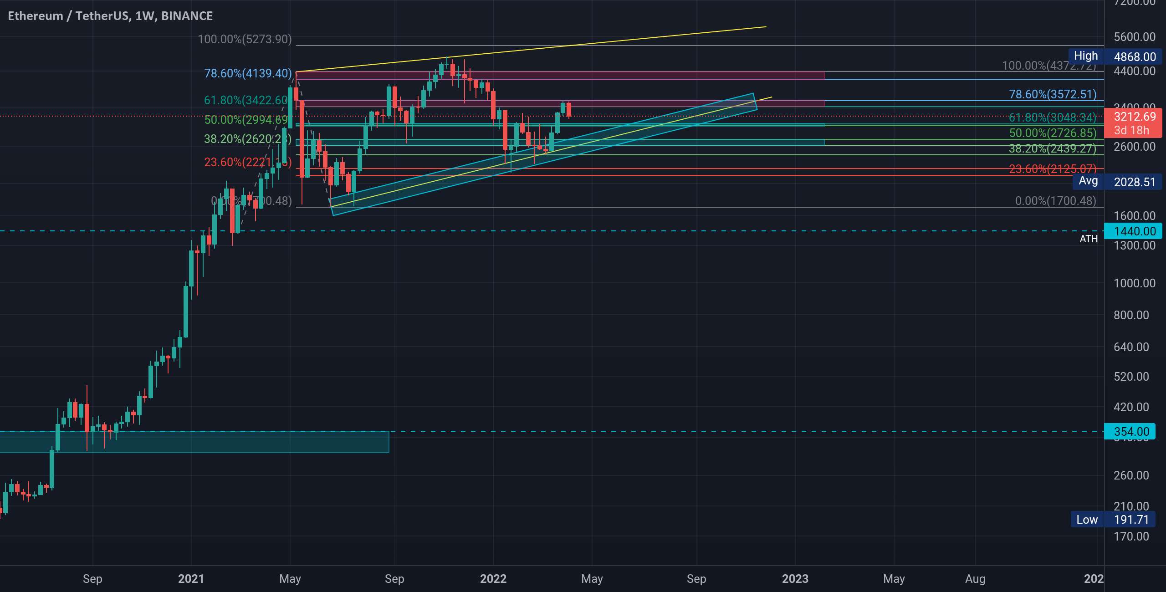Screen dimensions: 1166x592
Task: Select the upper yellow trend line
Action: tap(531, 49)
